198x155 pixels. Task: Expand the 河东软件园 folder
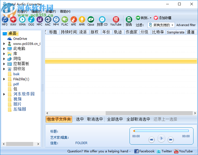point(4,94)
